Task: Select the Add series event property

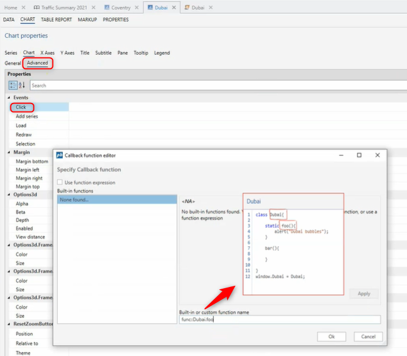Action: tap(27, 116)
